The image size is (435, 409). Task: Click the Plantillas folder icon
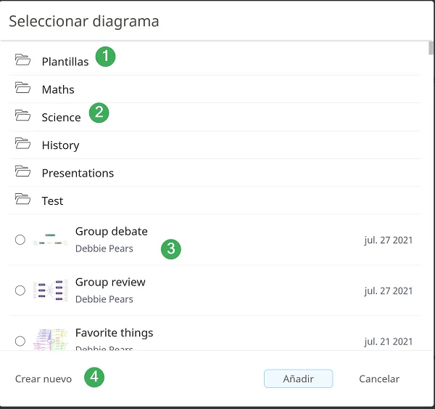coord(22,61)
